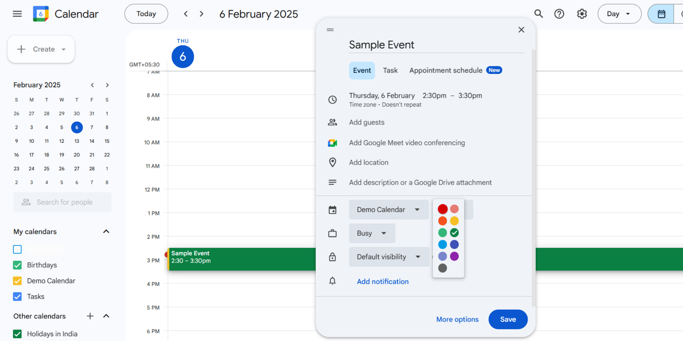Close the Sample Event dialog
This screenshot has width=683, height=341.
[521, 29]
